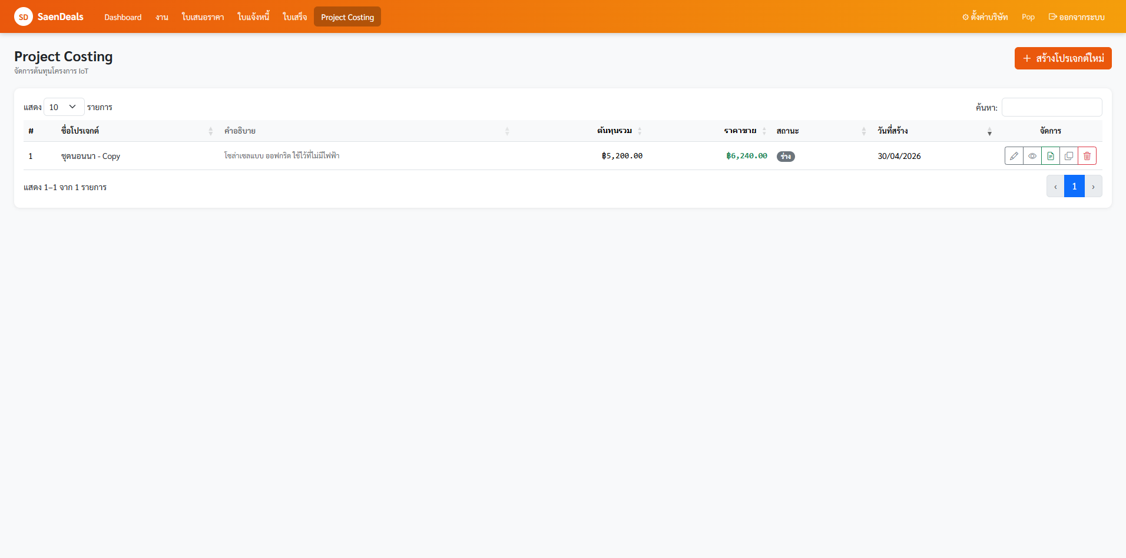This screenshot has height=558, width=1126.
Task: Click the pencil edit icon for ชุดนอนนา - Copy
Action: tap(1014, 156)
